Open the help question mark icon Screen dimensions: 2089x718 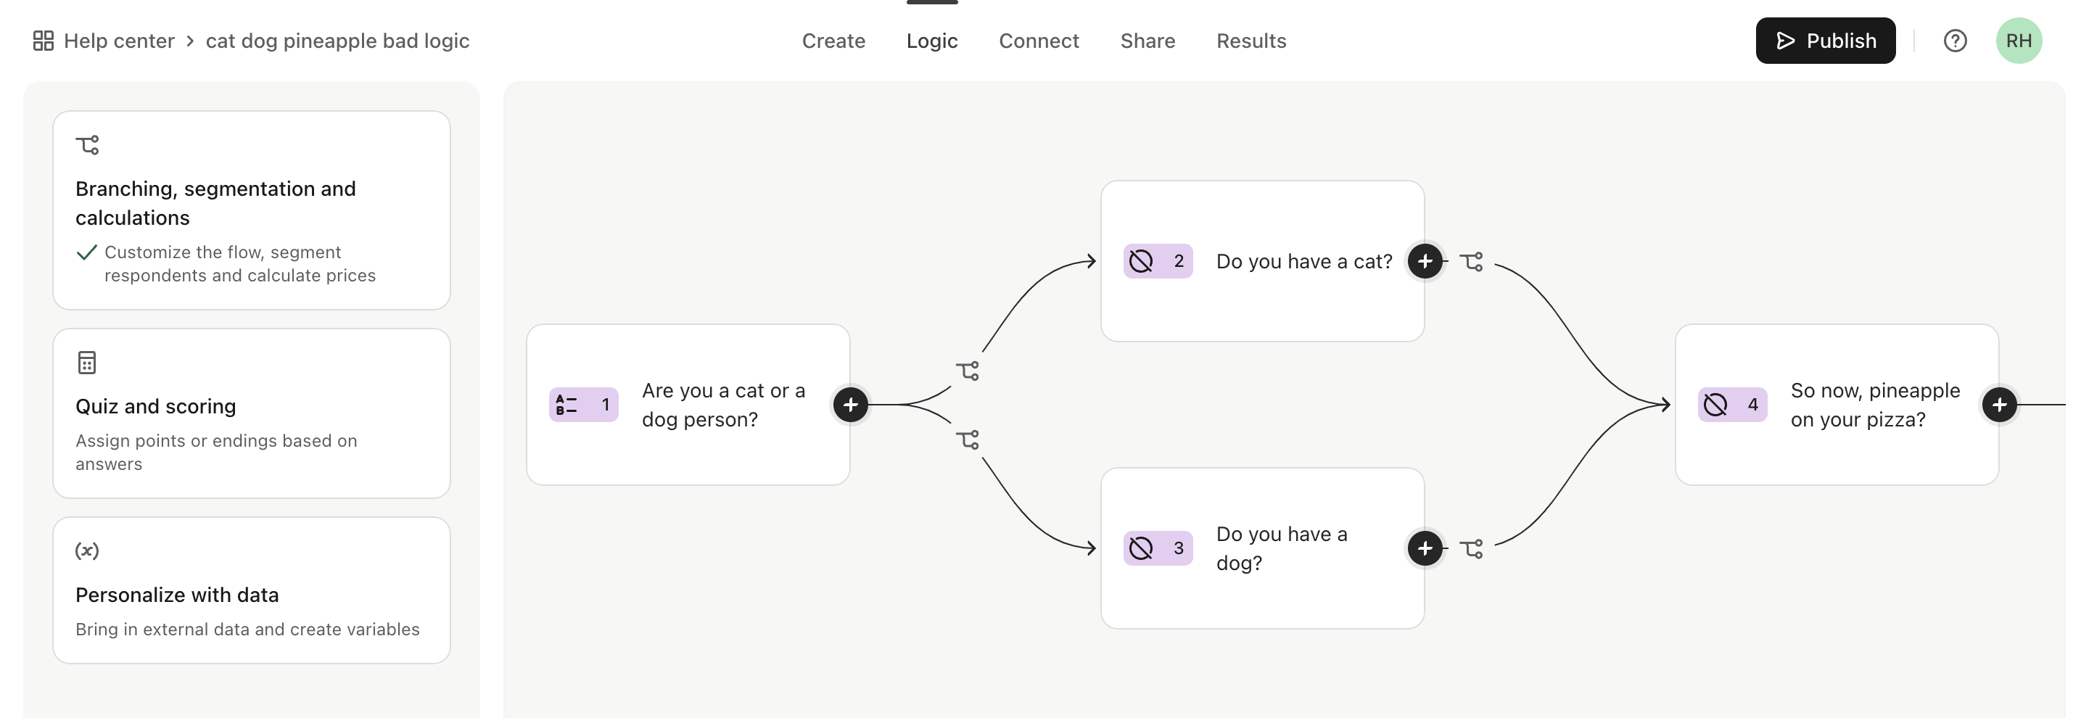coord(1956,41)
